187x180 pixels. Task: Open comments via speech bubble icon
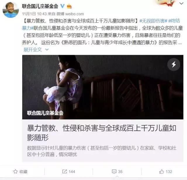tap(114, 172)
